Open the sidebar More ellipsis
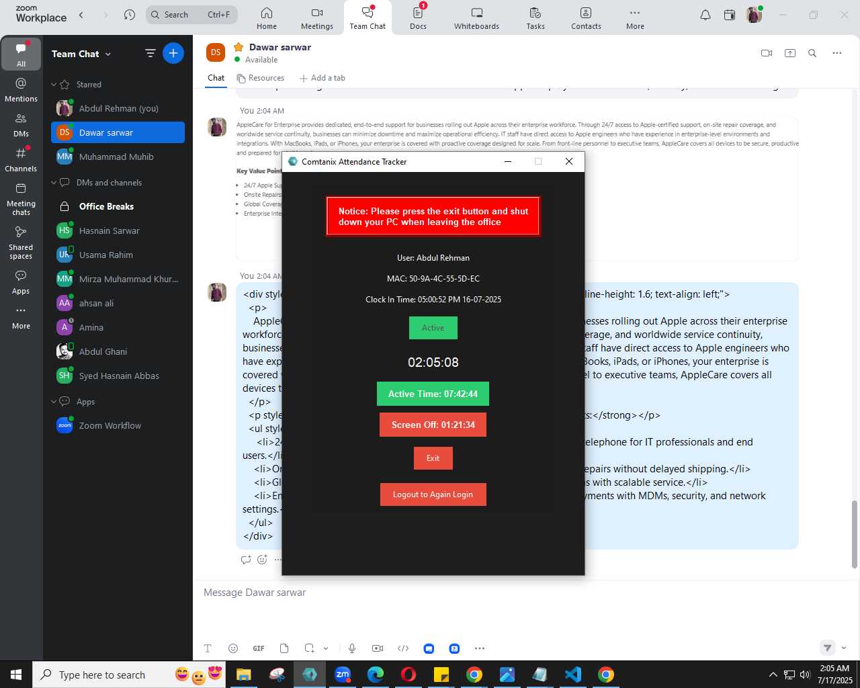Viewport: 860px width, 688px height. (21, 317)
